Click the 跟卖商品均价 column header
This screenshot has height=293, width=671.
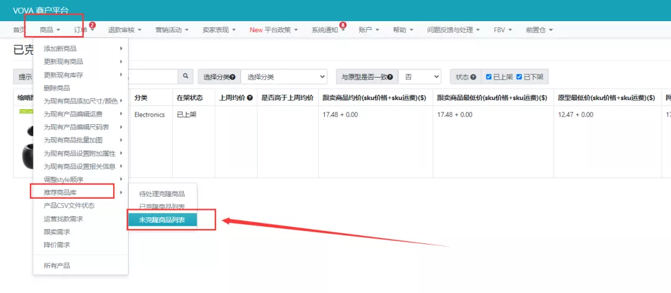374,98
